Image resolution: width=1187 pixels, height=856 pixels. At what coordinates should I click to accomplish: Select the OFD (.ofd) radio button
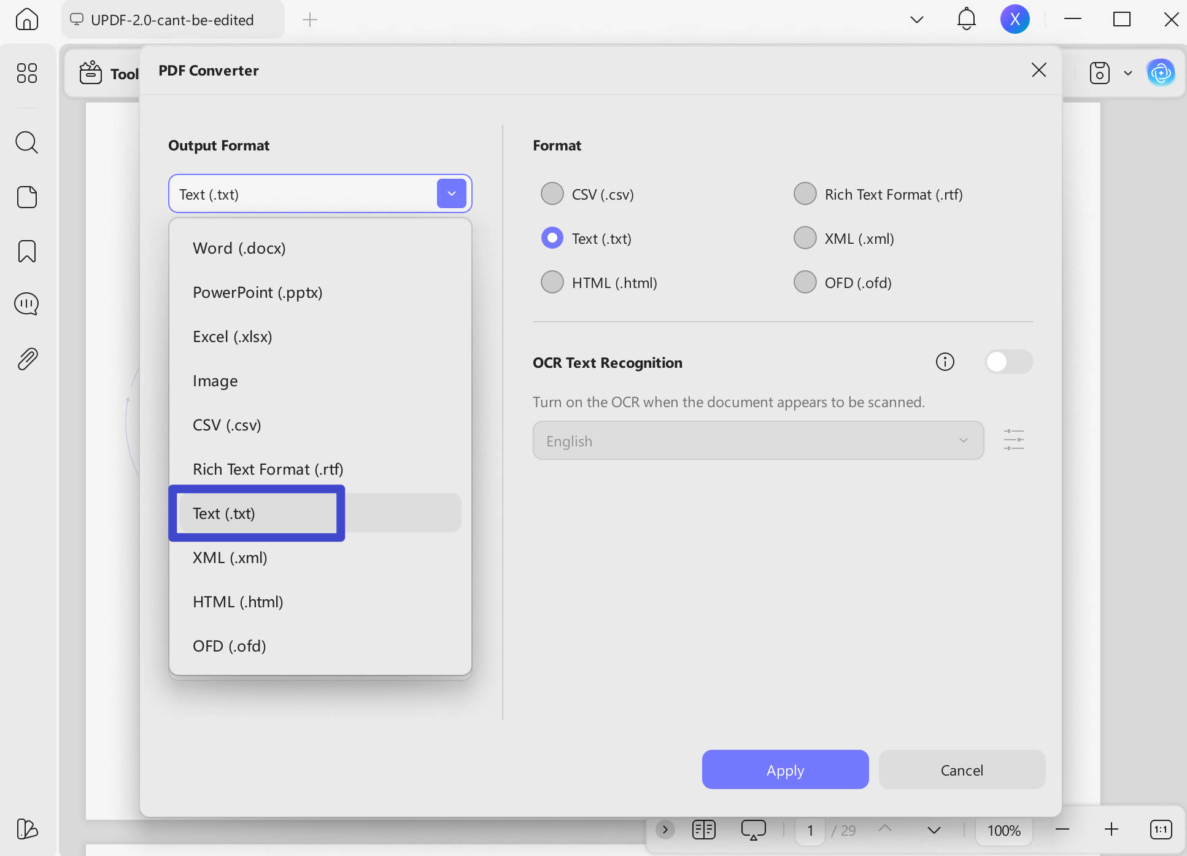(805, 282)
